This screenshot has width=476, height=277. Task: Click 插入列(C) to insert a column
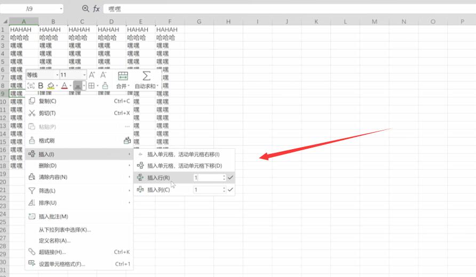tap(158, 190)
